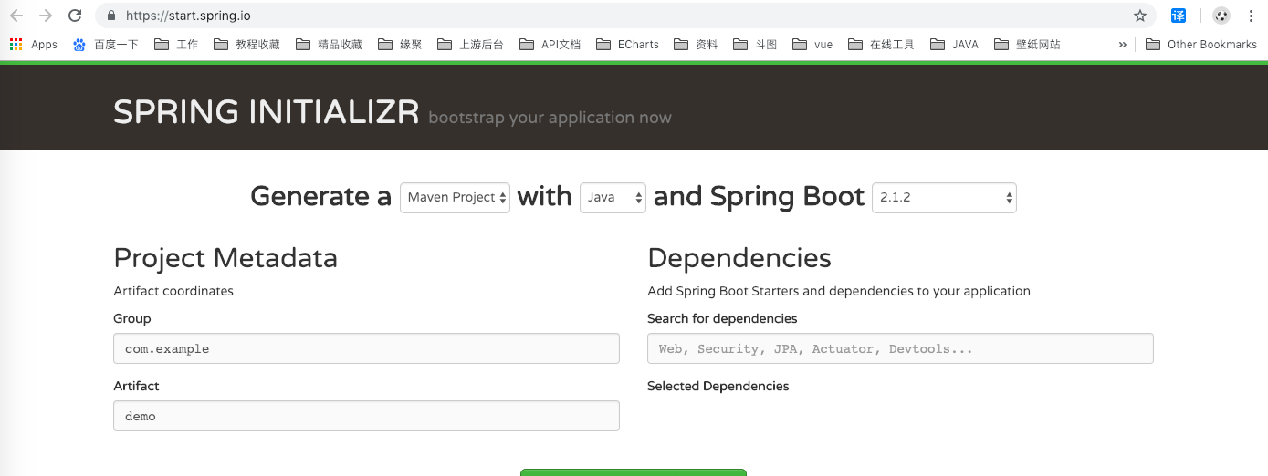Open the API文档 bookmark folder
Viewport: 1268px width, 476px height.
(x=550, y=44)
